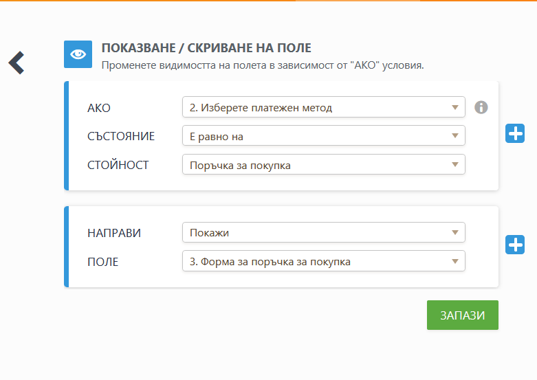Viewport: 537px width, 380px height.
Task: Expand the ПОЛЕ dropdown "Форма за поръчка за покупка"
Action: pos(323,261)
